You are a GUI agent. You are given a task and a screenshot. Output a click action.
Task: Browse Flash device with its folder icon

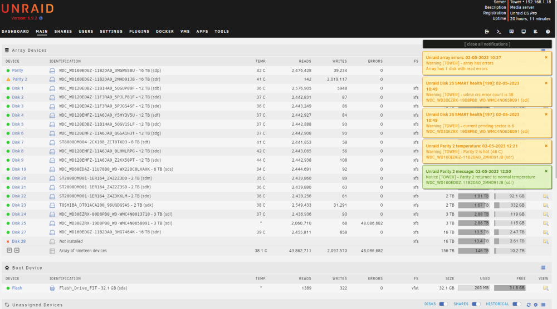click(546, 288)
